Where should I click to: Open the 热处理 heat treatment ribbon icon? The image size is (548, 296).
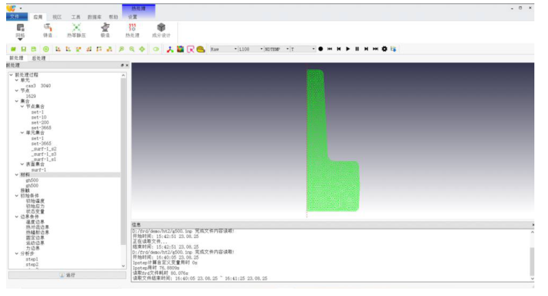tap(132, 31)
